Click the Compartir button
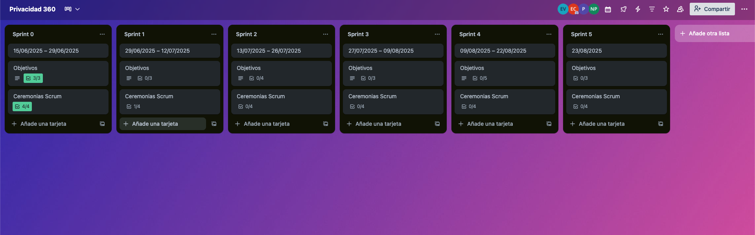Viewport: 755px width, 235px height. pos(712,9)
